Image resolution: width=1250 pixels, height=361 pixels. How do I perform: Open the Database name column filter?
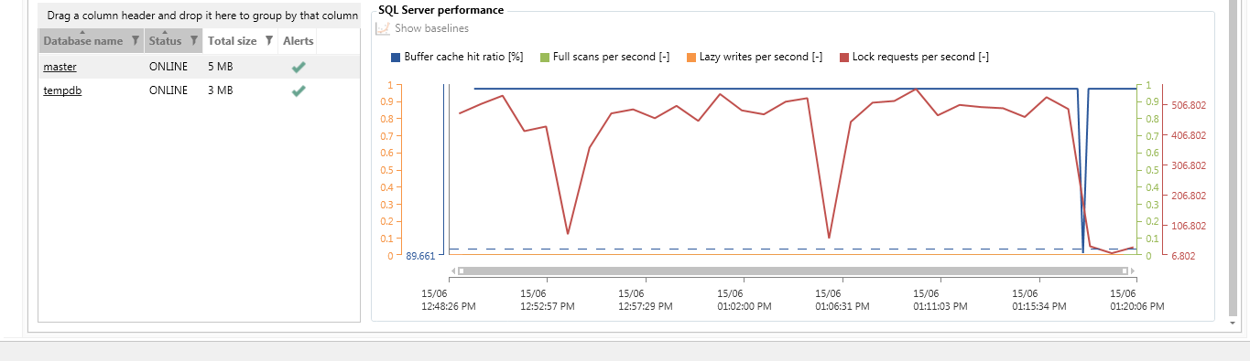tap(136, 41)
